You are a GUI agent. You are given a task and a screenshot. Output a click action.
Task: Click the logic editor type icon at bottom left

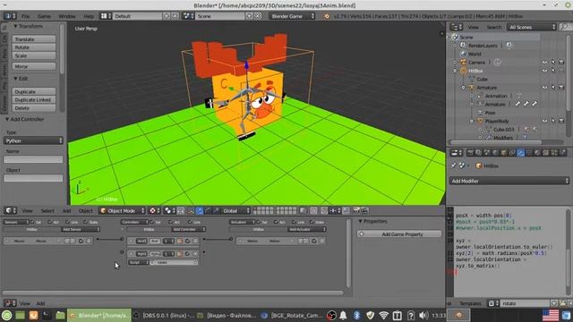coord(10,303)
